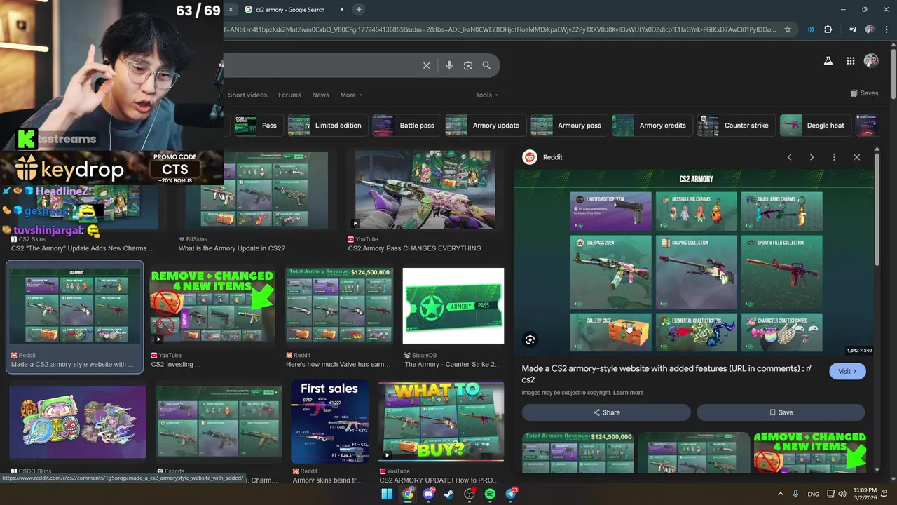The image size is (897, 505).
Task: Click the preview panel vertical scrollbar
Action: pos(877,210)
